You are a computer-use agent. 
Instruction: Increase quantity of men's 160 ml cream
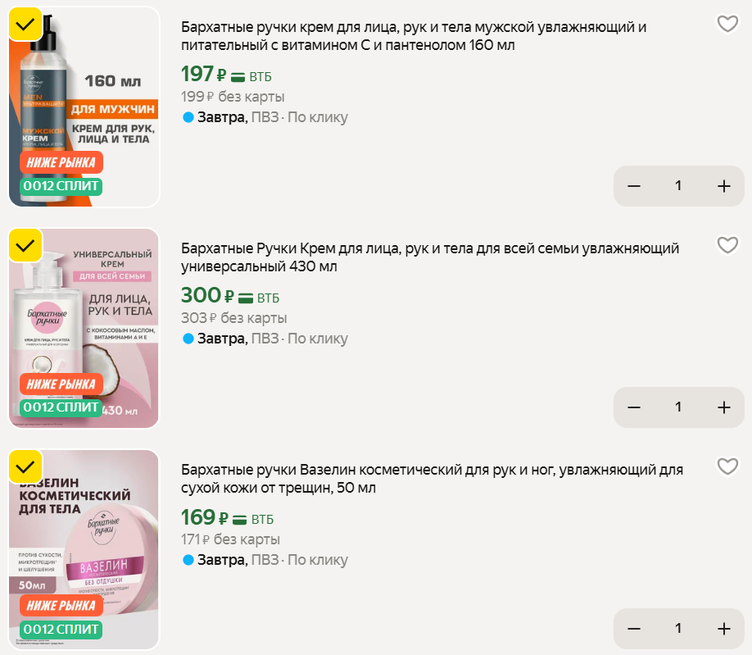(x=723, y=186)
